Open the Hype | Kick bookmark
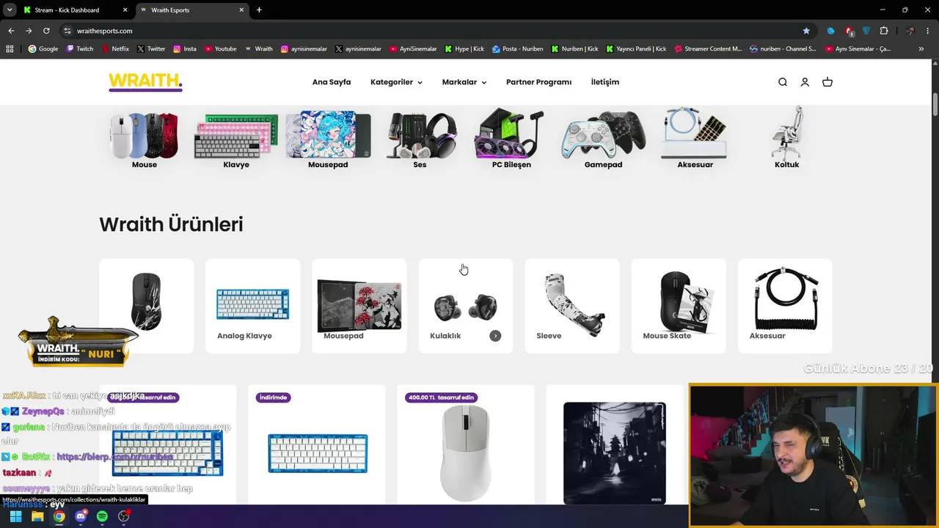Image resolution: width=939 pixels, height=528 pixels. tap(464, 49)
